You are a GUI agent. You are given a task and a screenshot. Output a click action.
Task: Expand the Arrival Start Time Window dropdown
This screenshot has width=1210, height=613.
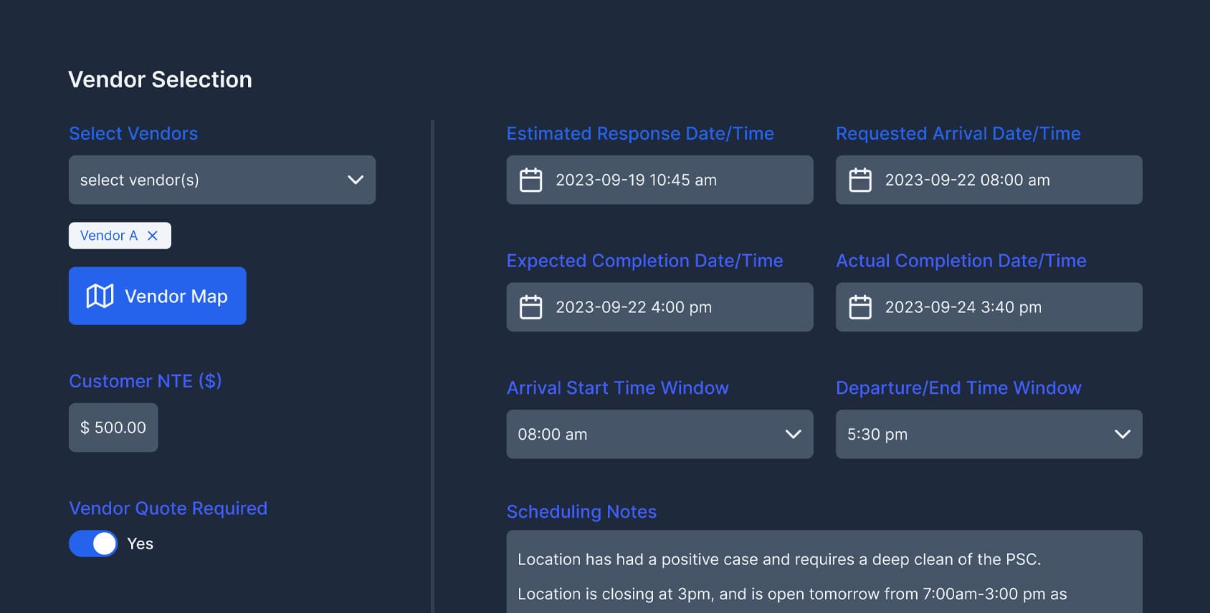pyautogui.click(x=659, y=434)
